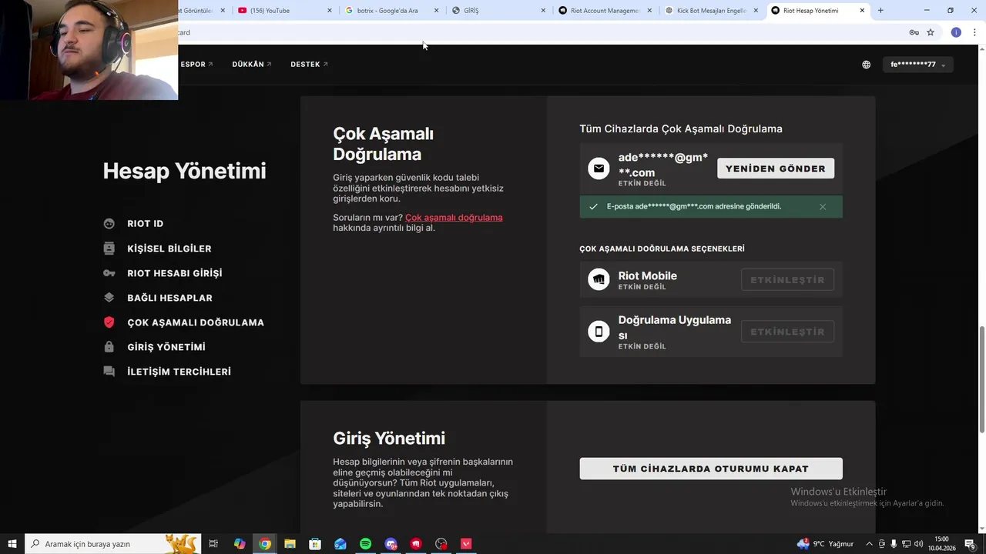Open Spotify from the taskbar

click(365, 544)
